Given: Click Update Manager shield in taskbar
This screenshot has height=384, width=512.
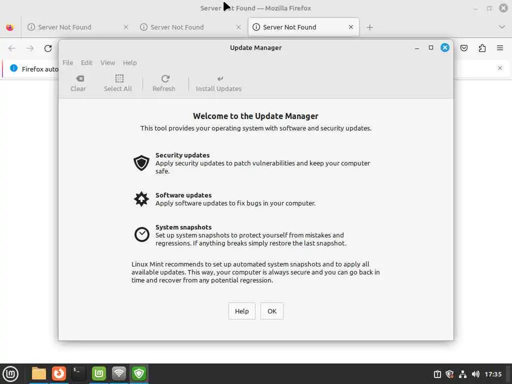Looking at the screenshot, I should (x=139, y=373).
